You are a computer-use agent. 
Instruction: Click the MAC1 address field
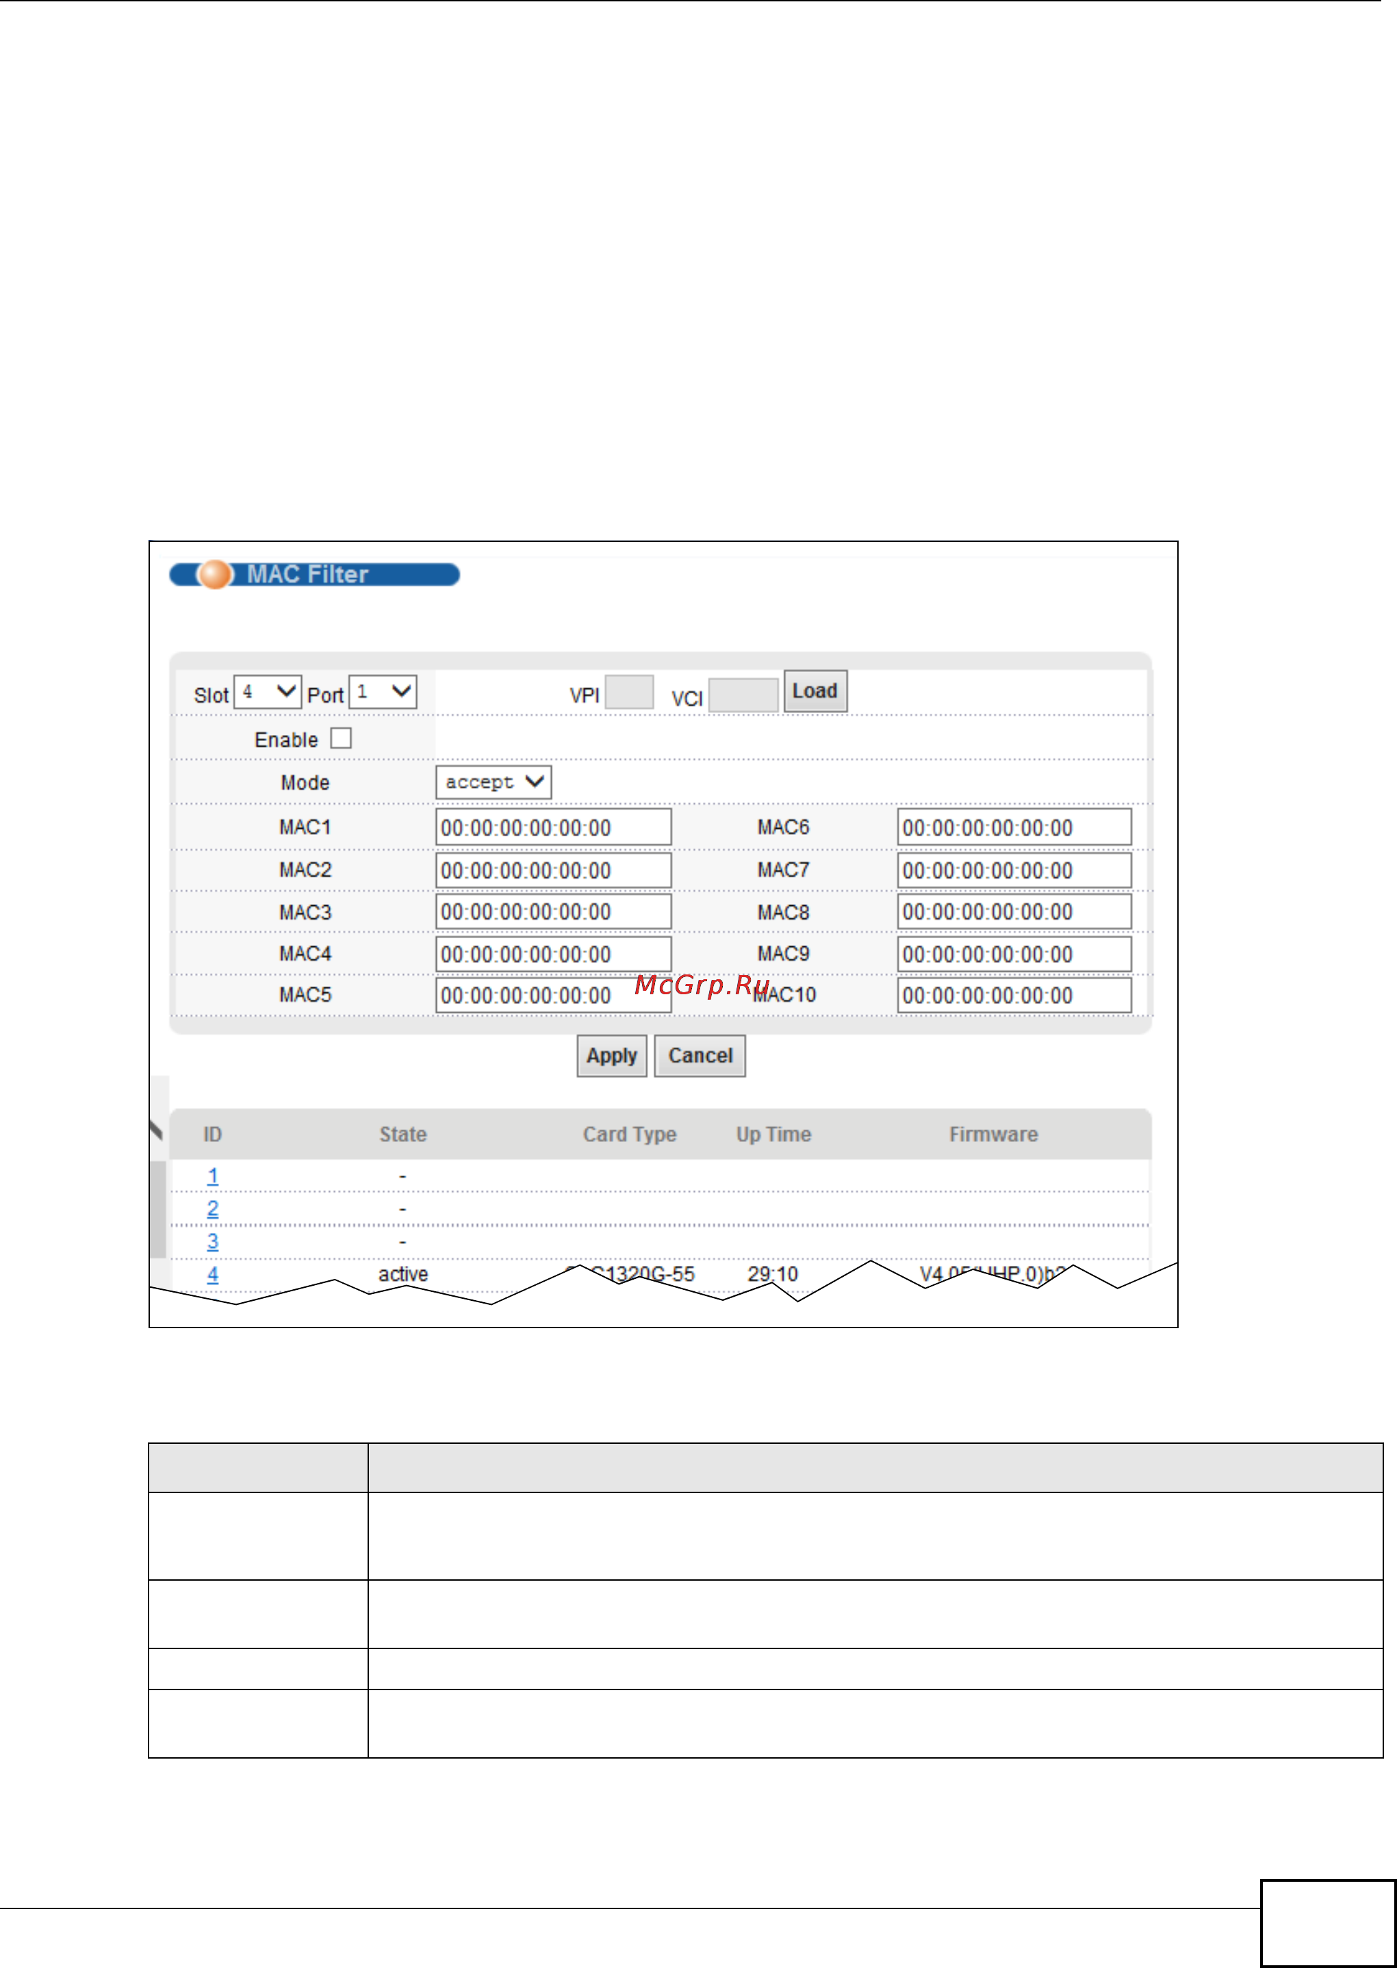(553, 827)
